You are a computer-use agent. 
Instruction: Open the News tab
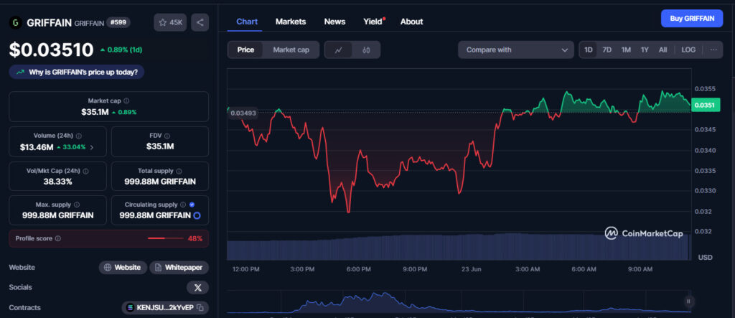coord(334,22)
